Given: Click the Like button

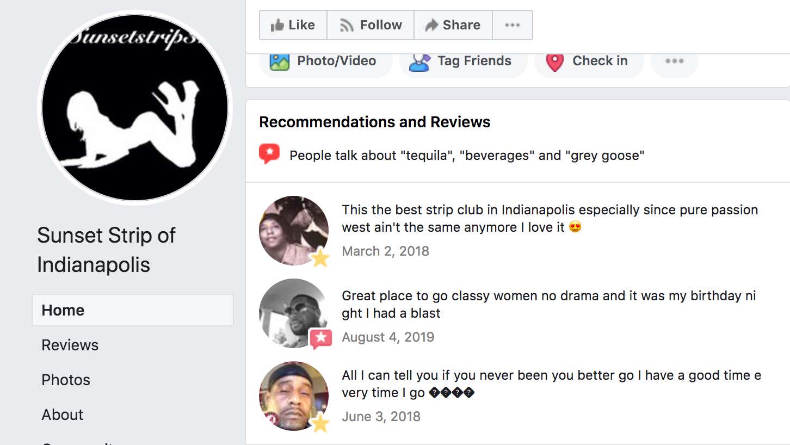Looking at the screenshot, I should point(293,25).
